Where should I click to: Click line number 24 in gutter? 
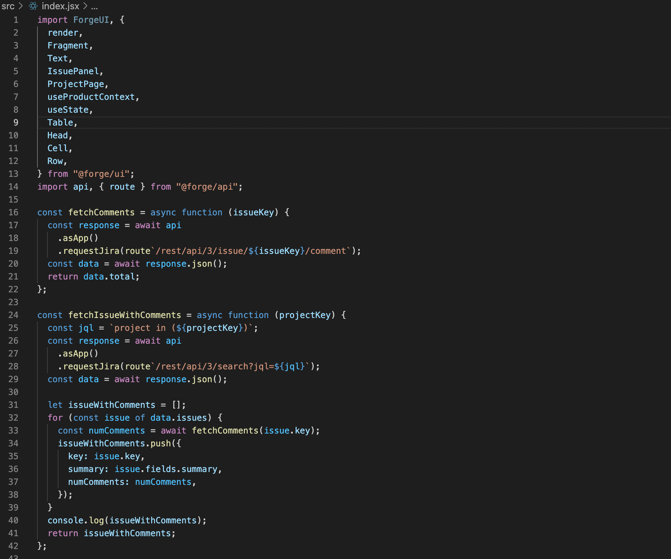pos(13,315)
